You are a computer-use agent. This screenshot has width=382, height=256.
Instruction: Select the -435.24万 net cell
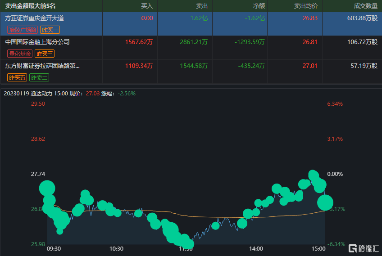tap(251, 66)
